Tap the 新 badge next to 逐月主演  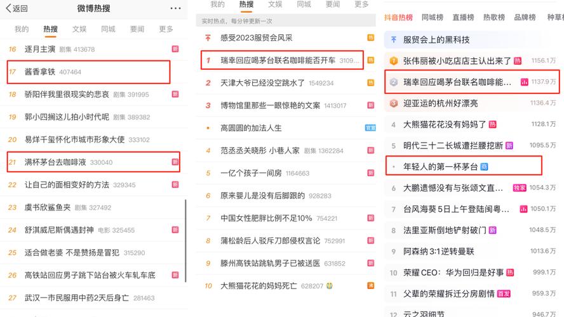click(x=175, y=49)
